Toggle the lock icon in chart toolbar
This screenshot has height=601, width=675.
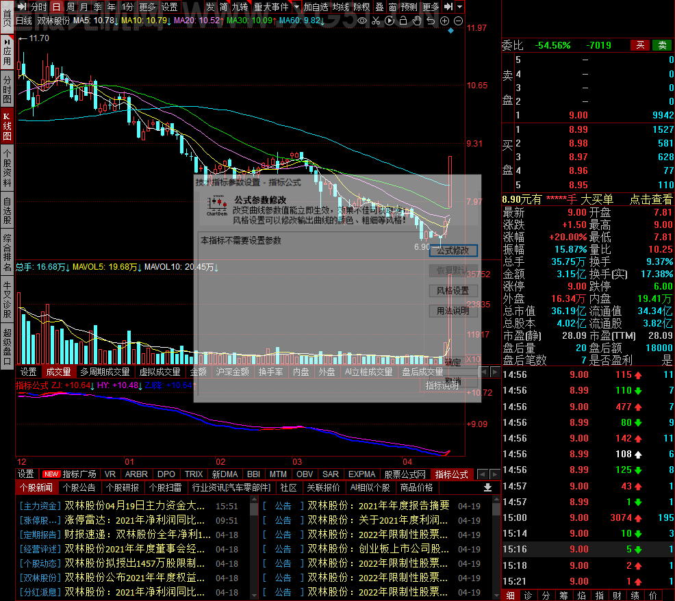point(403,21)
